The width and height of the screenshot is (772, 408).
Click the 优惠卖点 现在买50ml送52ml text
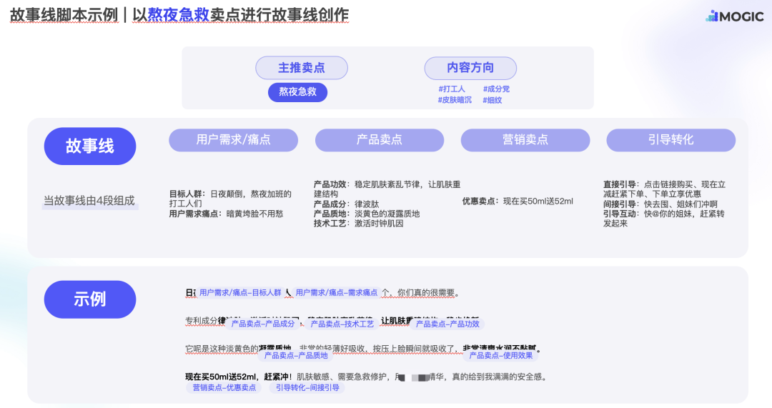point(518,201)
